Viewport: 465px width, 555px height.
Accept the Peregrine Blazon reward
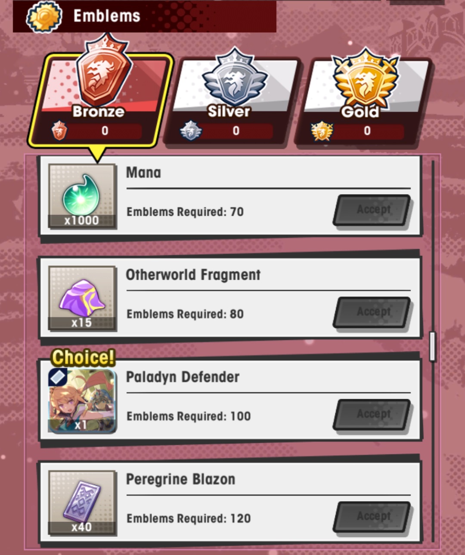tap(372, 517)
